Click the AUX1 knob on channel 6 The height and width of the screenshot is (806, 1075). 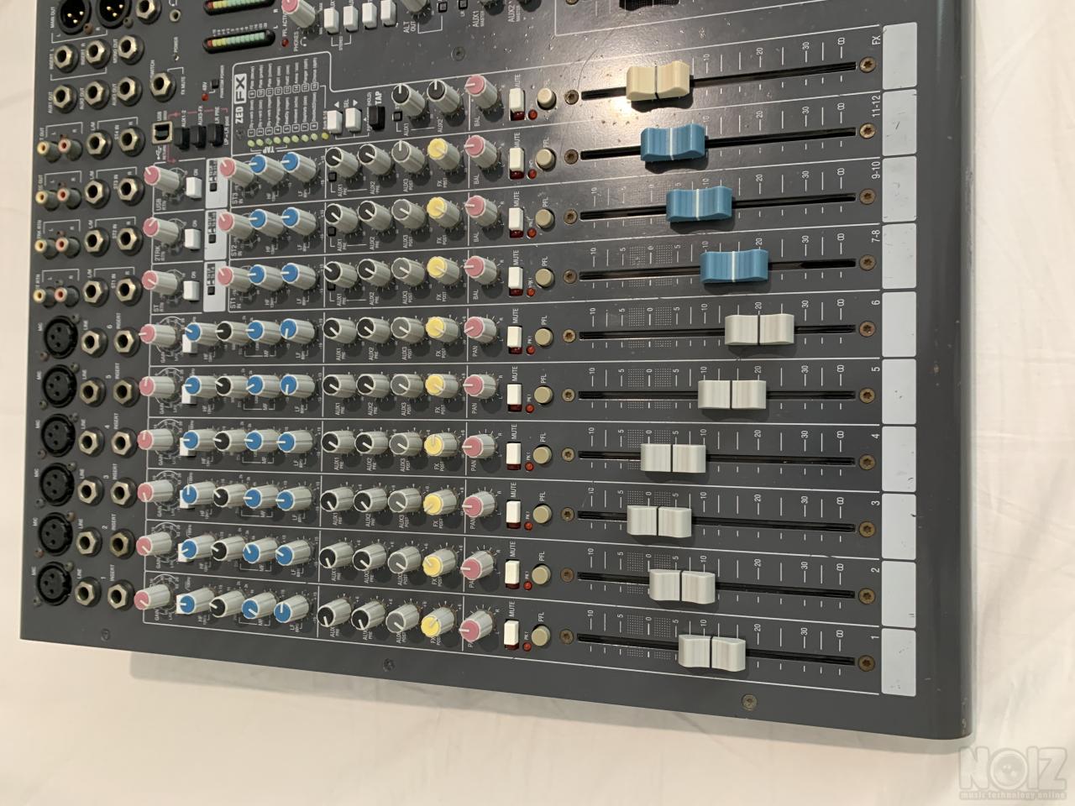pos(336,328)
